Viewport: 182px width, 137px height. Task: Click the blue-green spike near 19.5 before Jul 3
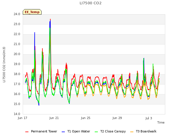click(x=144, y=58)
